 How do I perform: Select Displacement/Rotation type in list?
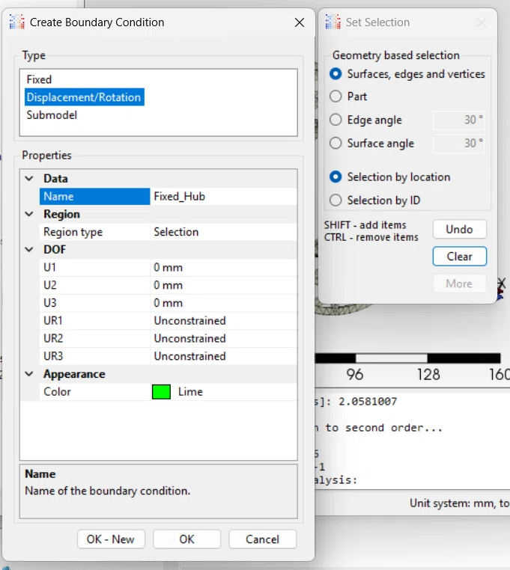point(84,97)
